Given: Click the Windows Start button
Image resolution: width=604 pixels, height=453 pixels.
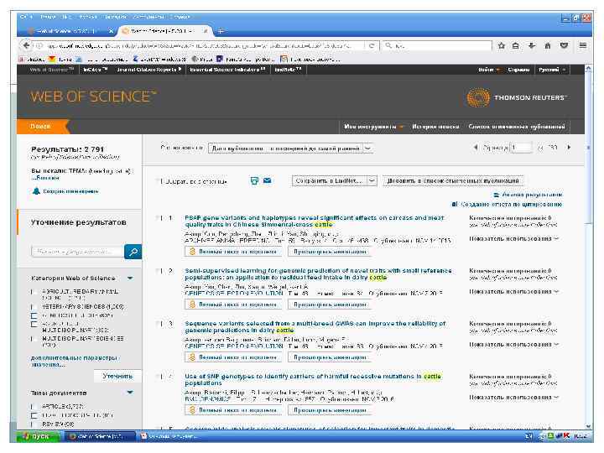Looking at the screenshot, I should pos(38,436).
